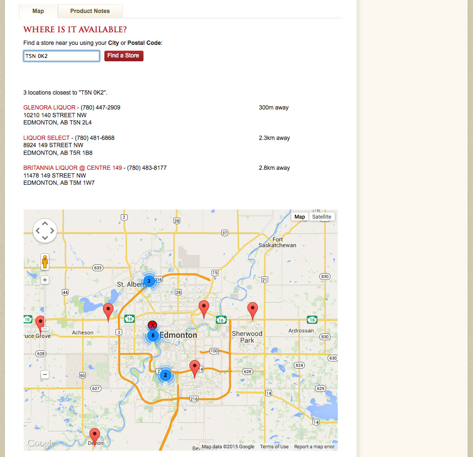Click the "WHERE IS IT AVAILABLE?" heading
Image resolution: width=473 pixels, height=457 pixels.
(75, 29)
